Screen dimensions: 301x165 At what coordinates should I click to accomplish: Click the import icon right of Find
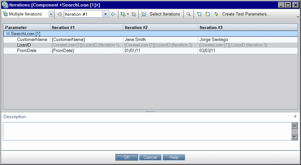tap(199, 14)
